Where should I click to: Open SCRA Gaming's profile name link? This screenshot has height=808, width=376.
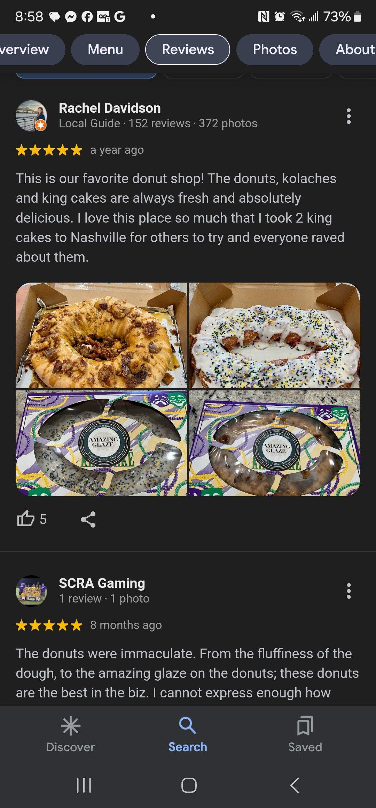click(x=102, y=583)
